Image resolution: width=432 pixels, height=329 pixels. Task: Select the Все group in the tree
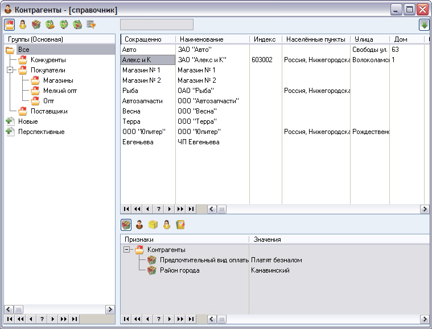tap(24, 50)
